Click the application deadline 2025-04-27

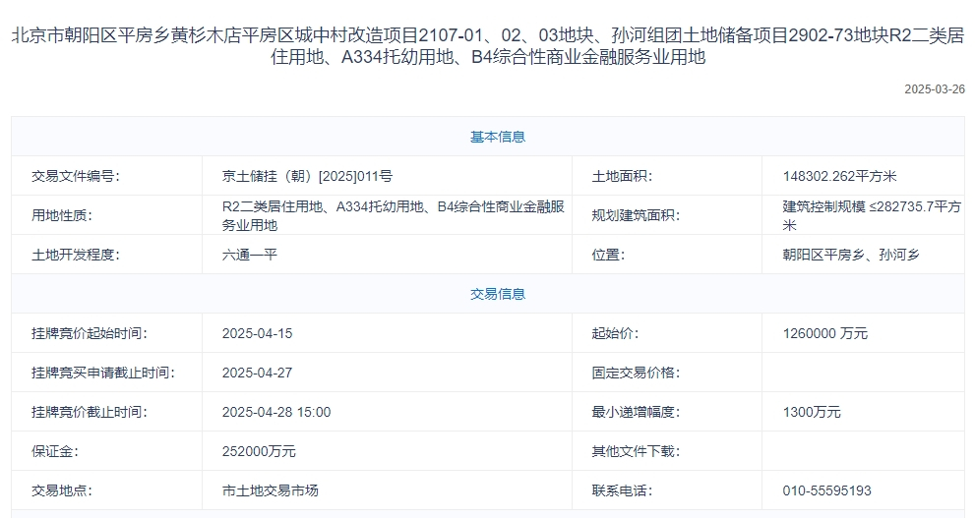(257, 373)
